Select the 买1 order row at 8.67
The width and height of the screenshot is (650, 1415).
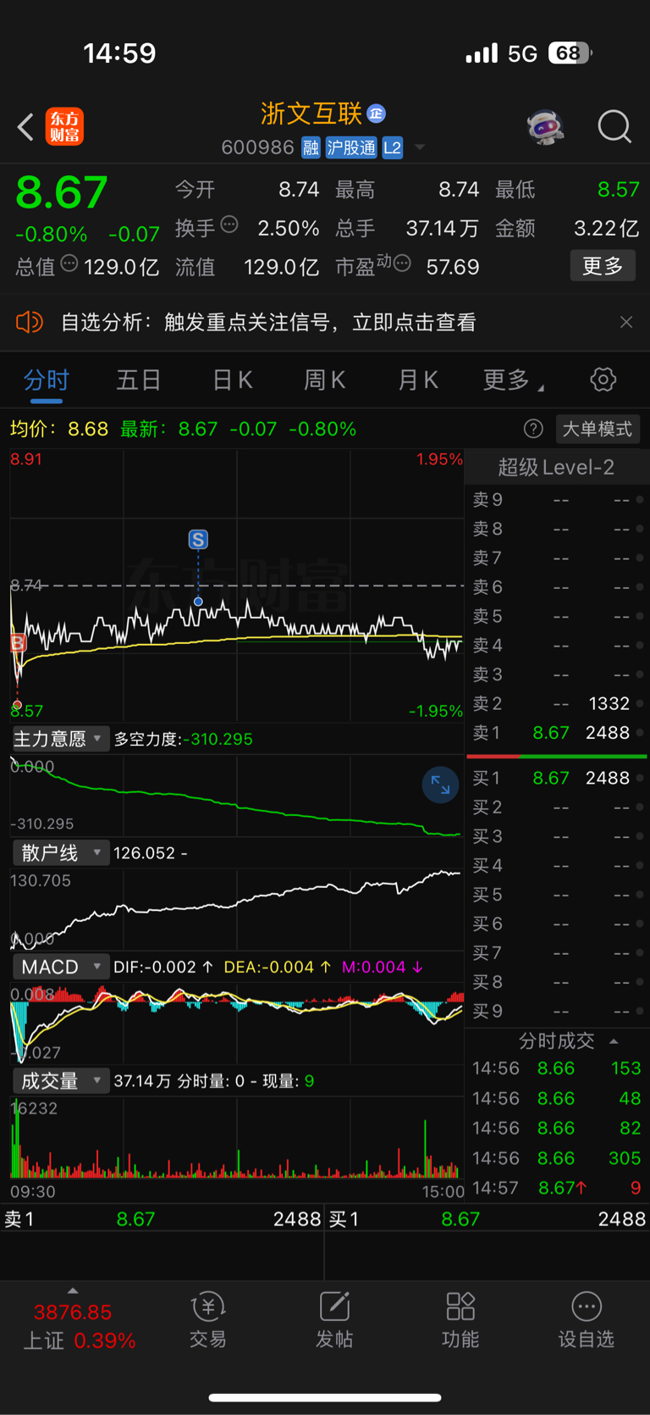tap(556, 778)
